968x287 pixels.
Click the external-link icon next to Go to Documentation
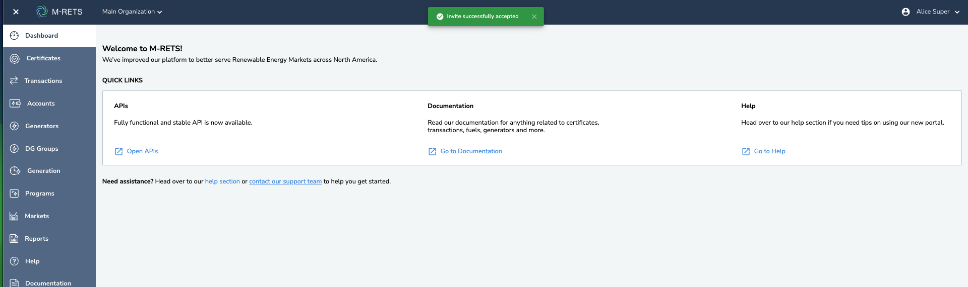[432, 151]
